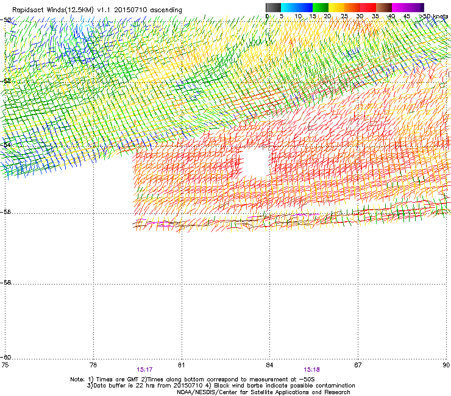The width and height of the screenshot is (451, 396).
Task: Click the '20' knots legend label
Action: click(x=327, y=16)
